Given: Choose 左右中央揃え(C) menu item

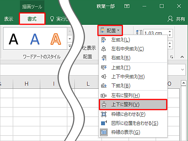Looking at the screenshot, I should 133,49.
